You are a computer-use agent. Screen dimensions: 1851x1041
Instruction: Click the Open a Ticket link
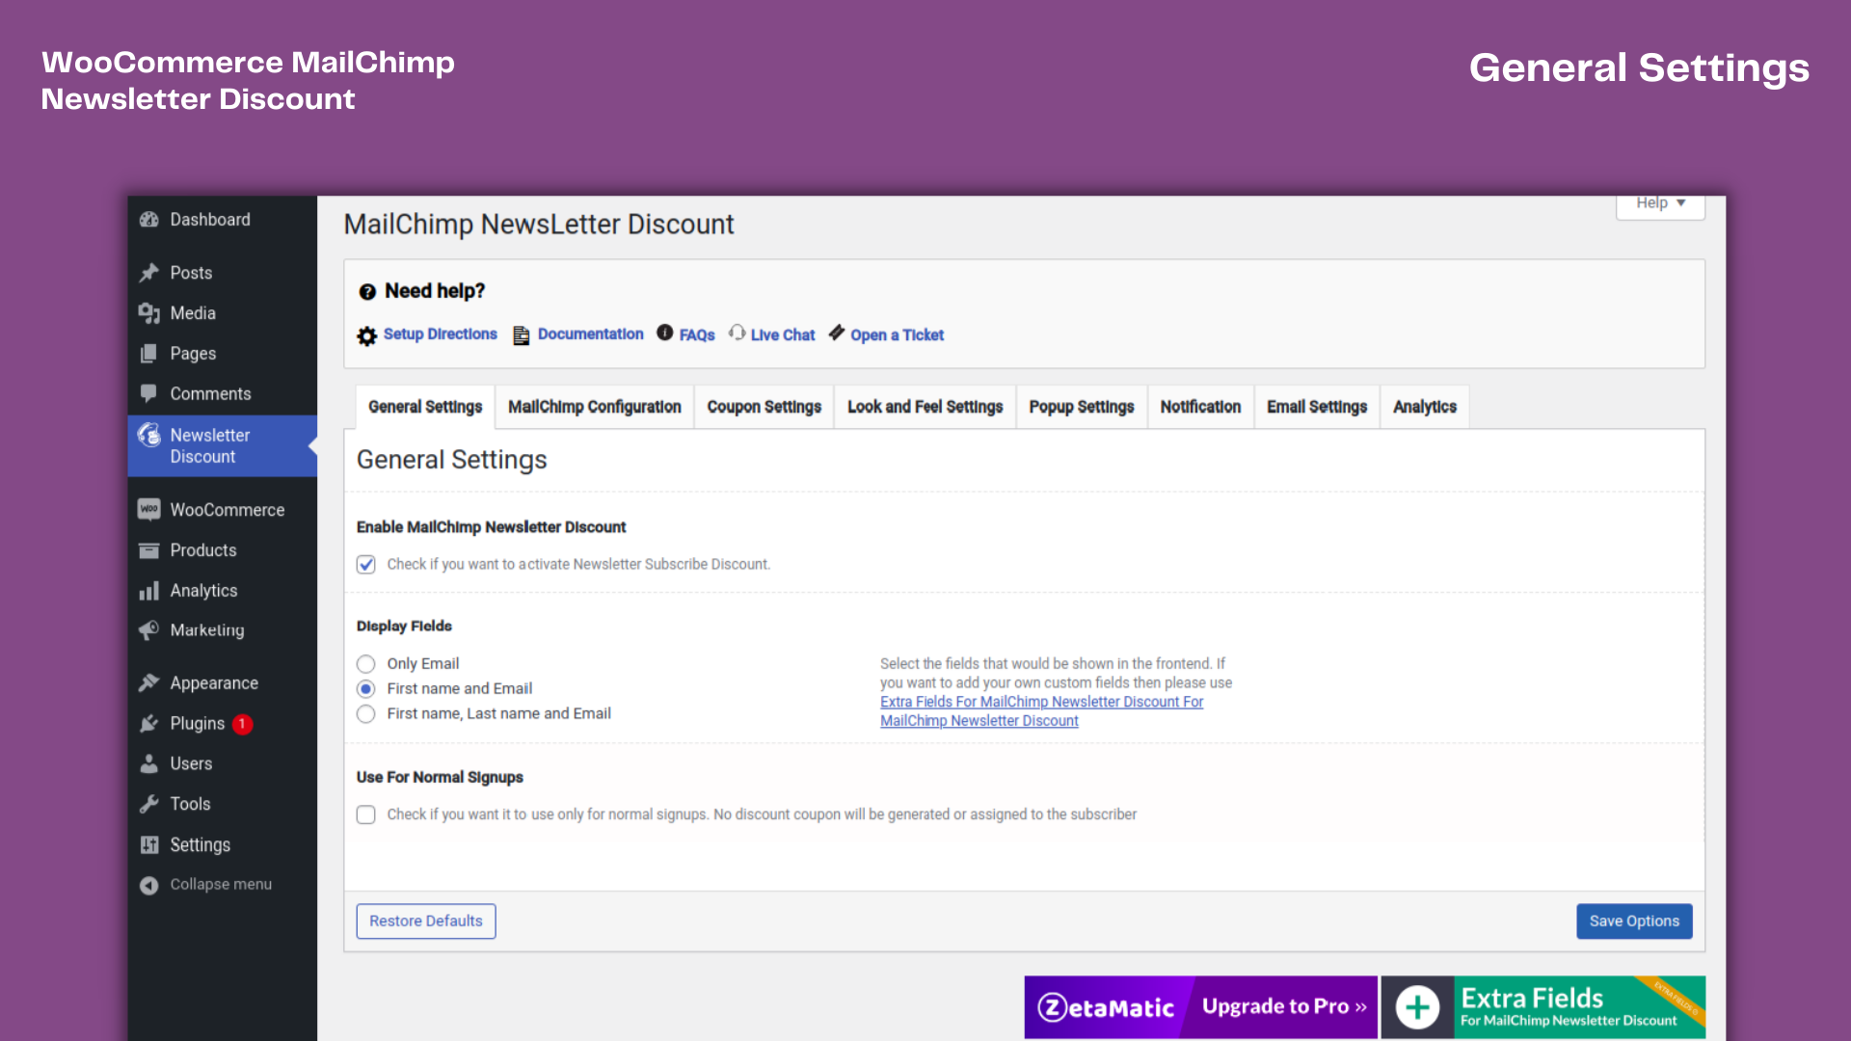click(x=897, y=335)
